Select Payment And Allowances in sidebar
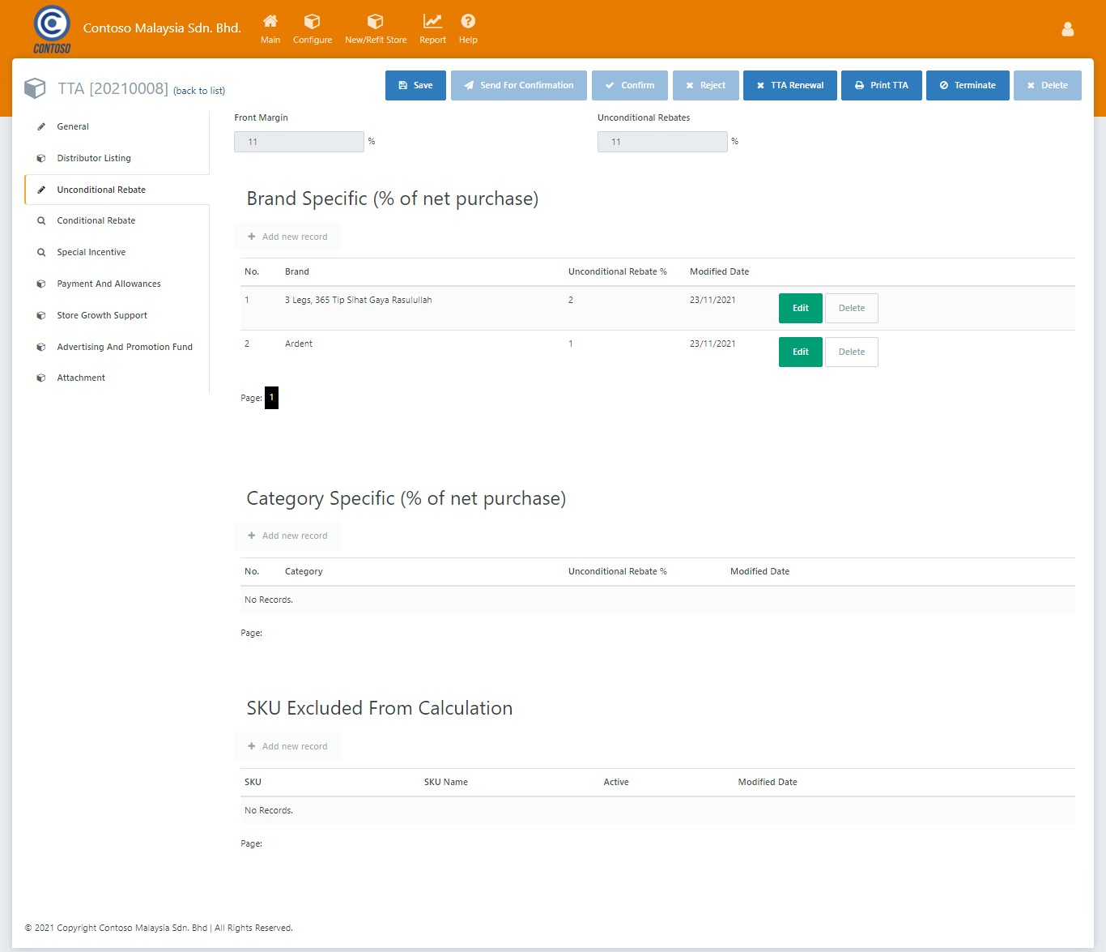Image resolution: width=1106 pixels, height=952 pixels. click(108, 284)
